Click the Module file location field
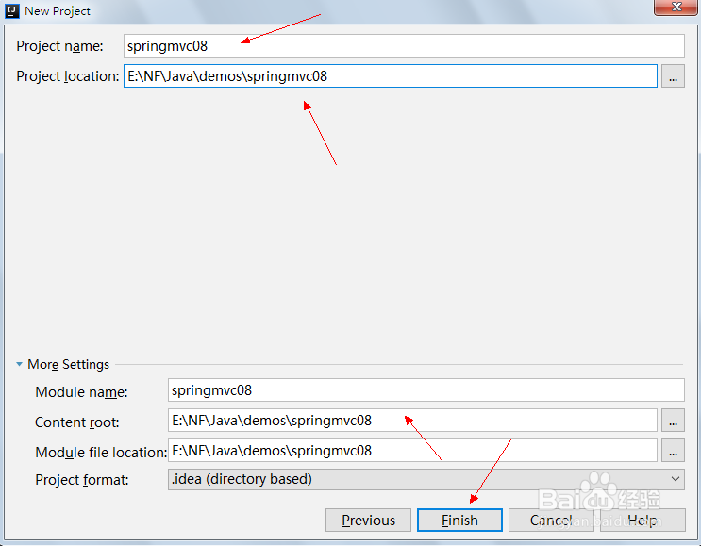Viewport: 701px width, 546px height. point(412,451)
